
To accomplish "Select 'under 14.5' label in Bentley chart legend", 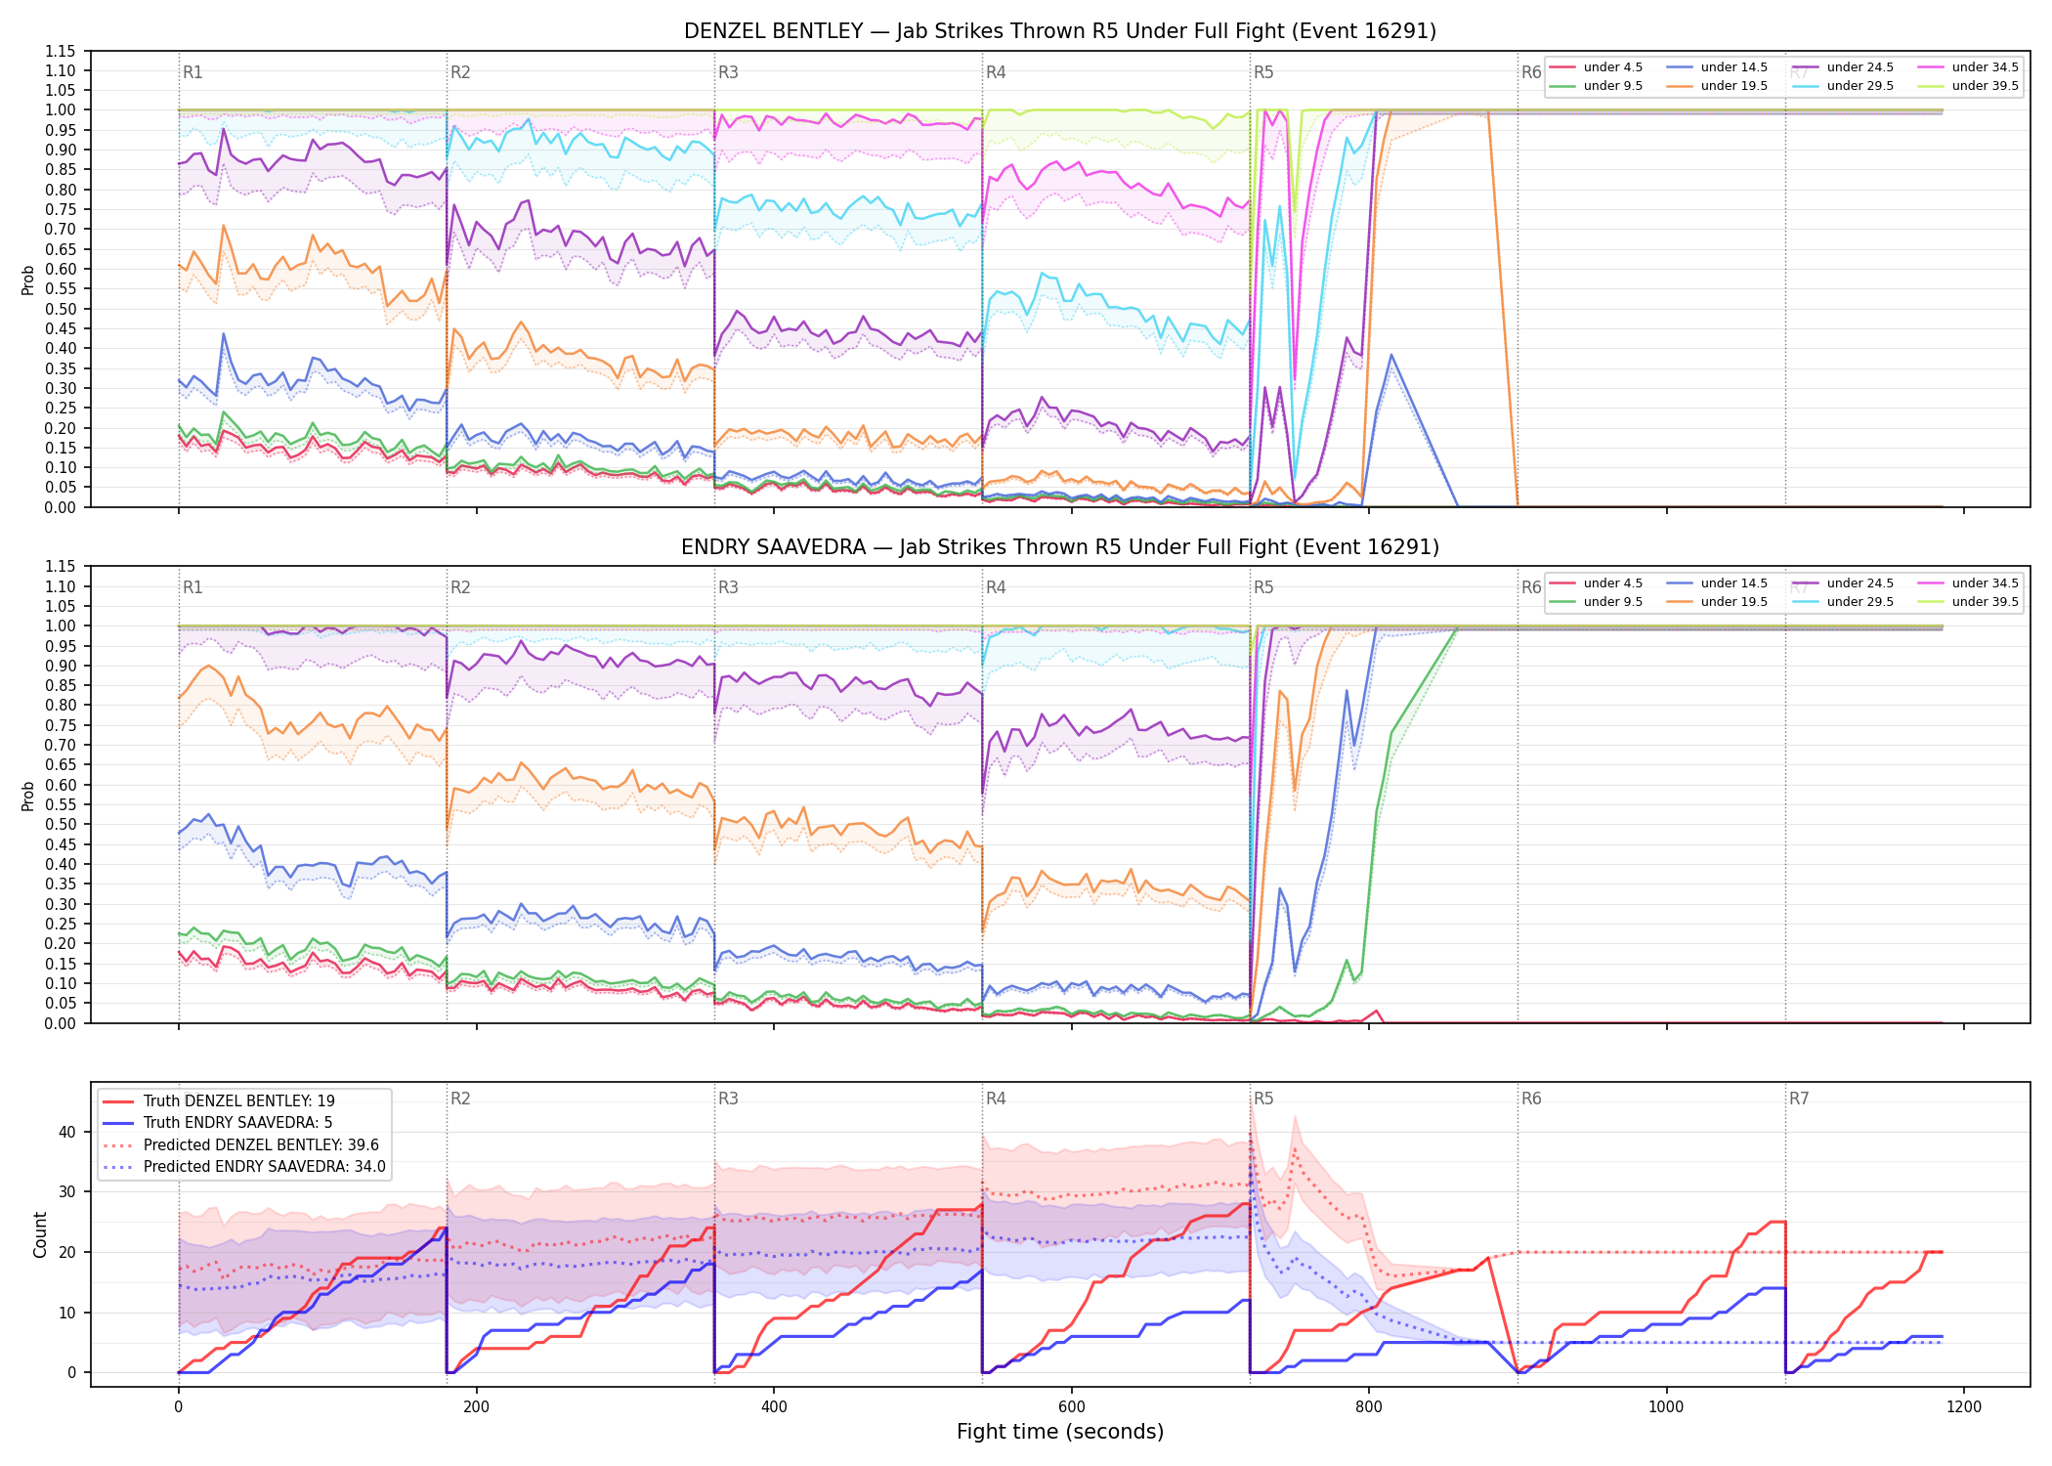I will point(1733,67).
